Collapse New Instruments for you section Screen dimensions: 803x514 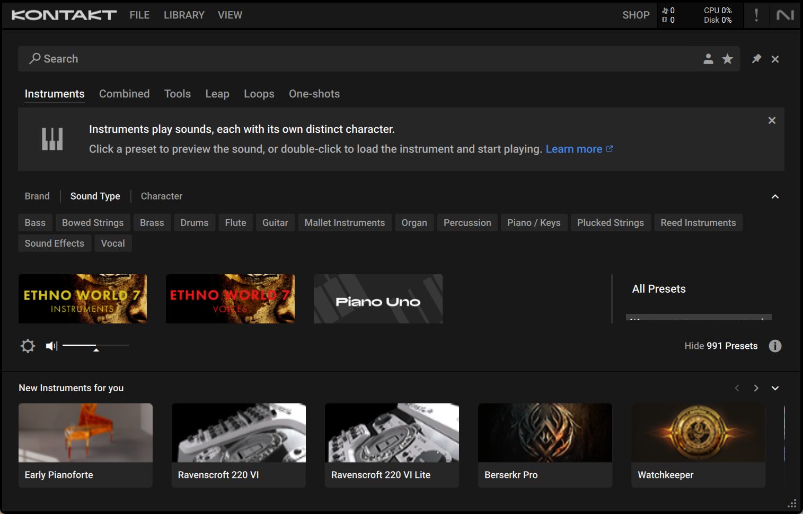[775, 388]
